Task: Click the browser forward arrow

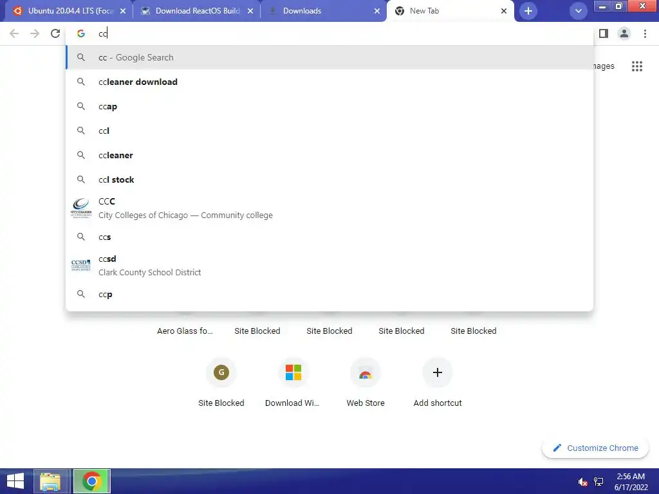Action: tap(35, 33)
